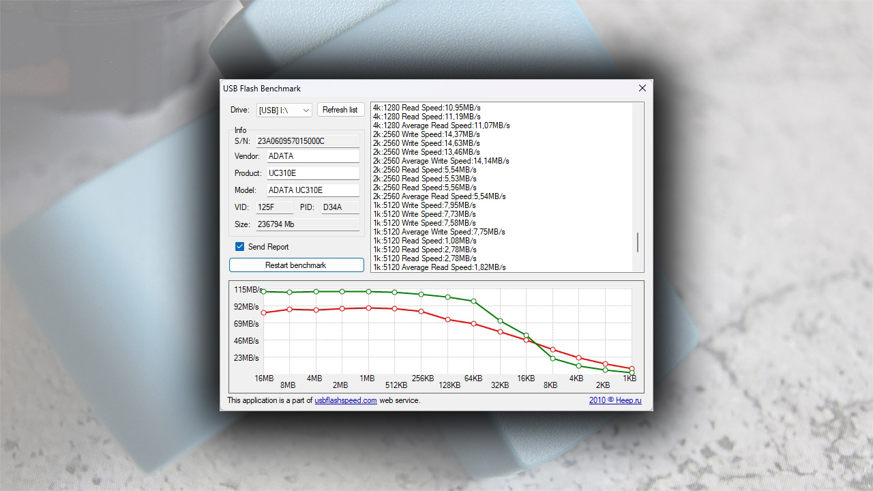
Task: Select line '1k:5120 Write Speed:7,95MB/s'
Action: pos(424,205)
